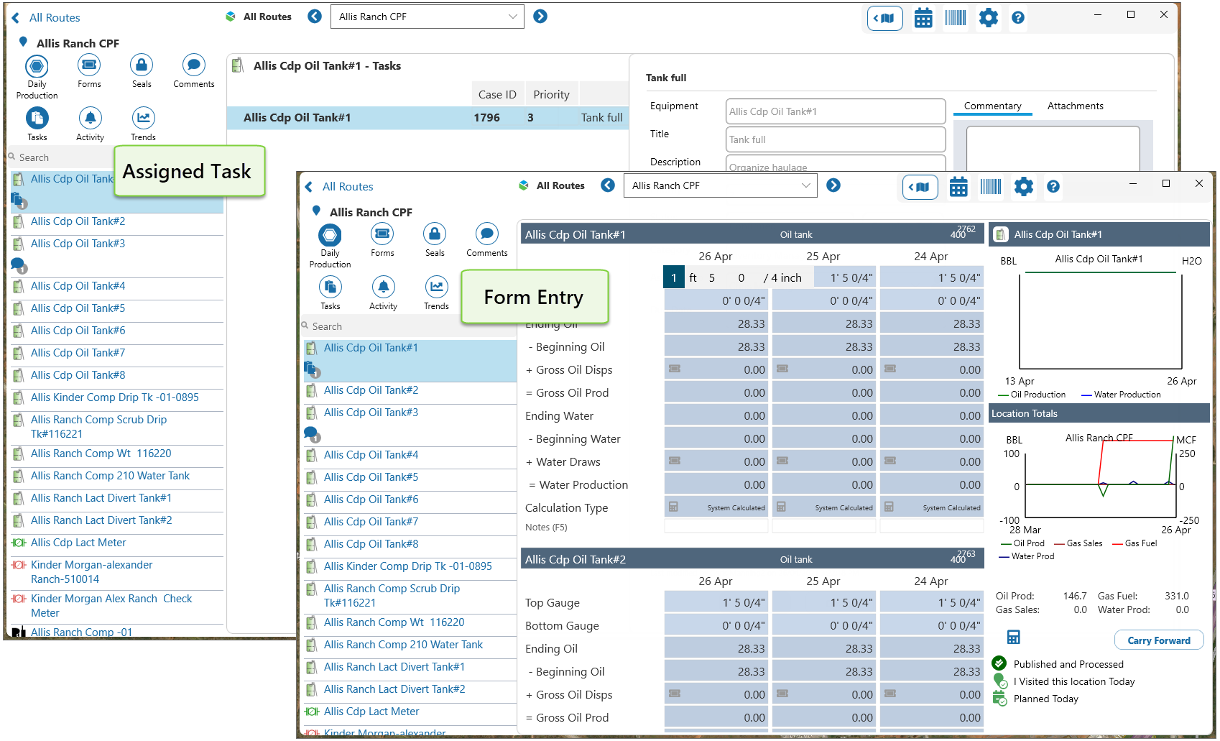Go to next route with the right arrow in front window

pos(833,185)
